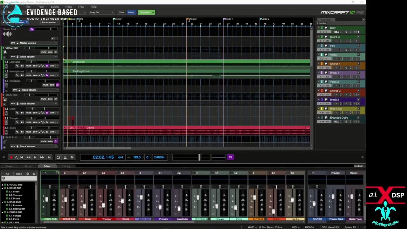Arm the Drums track
The image size is (407, 229).
click(x=52, y=132)
